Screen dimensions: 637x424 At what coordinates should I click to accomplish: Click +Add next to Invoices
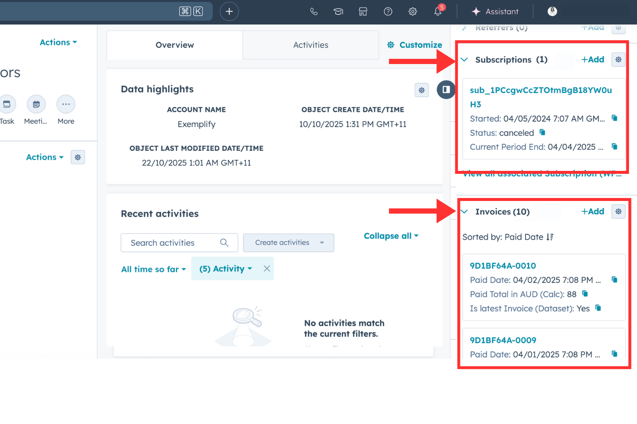(592, 212)
